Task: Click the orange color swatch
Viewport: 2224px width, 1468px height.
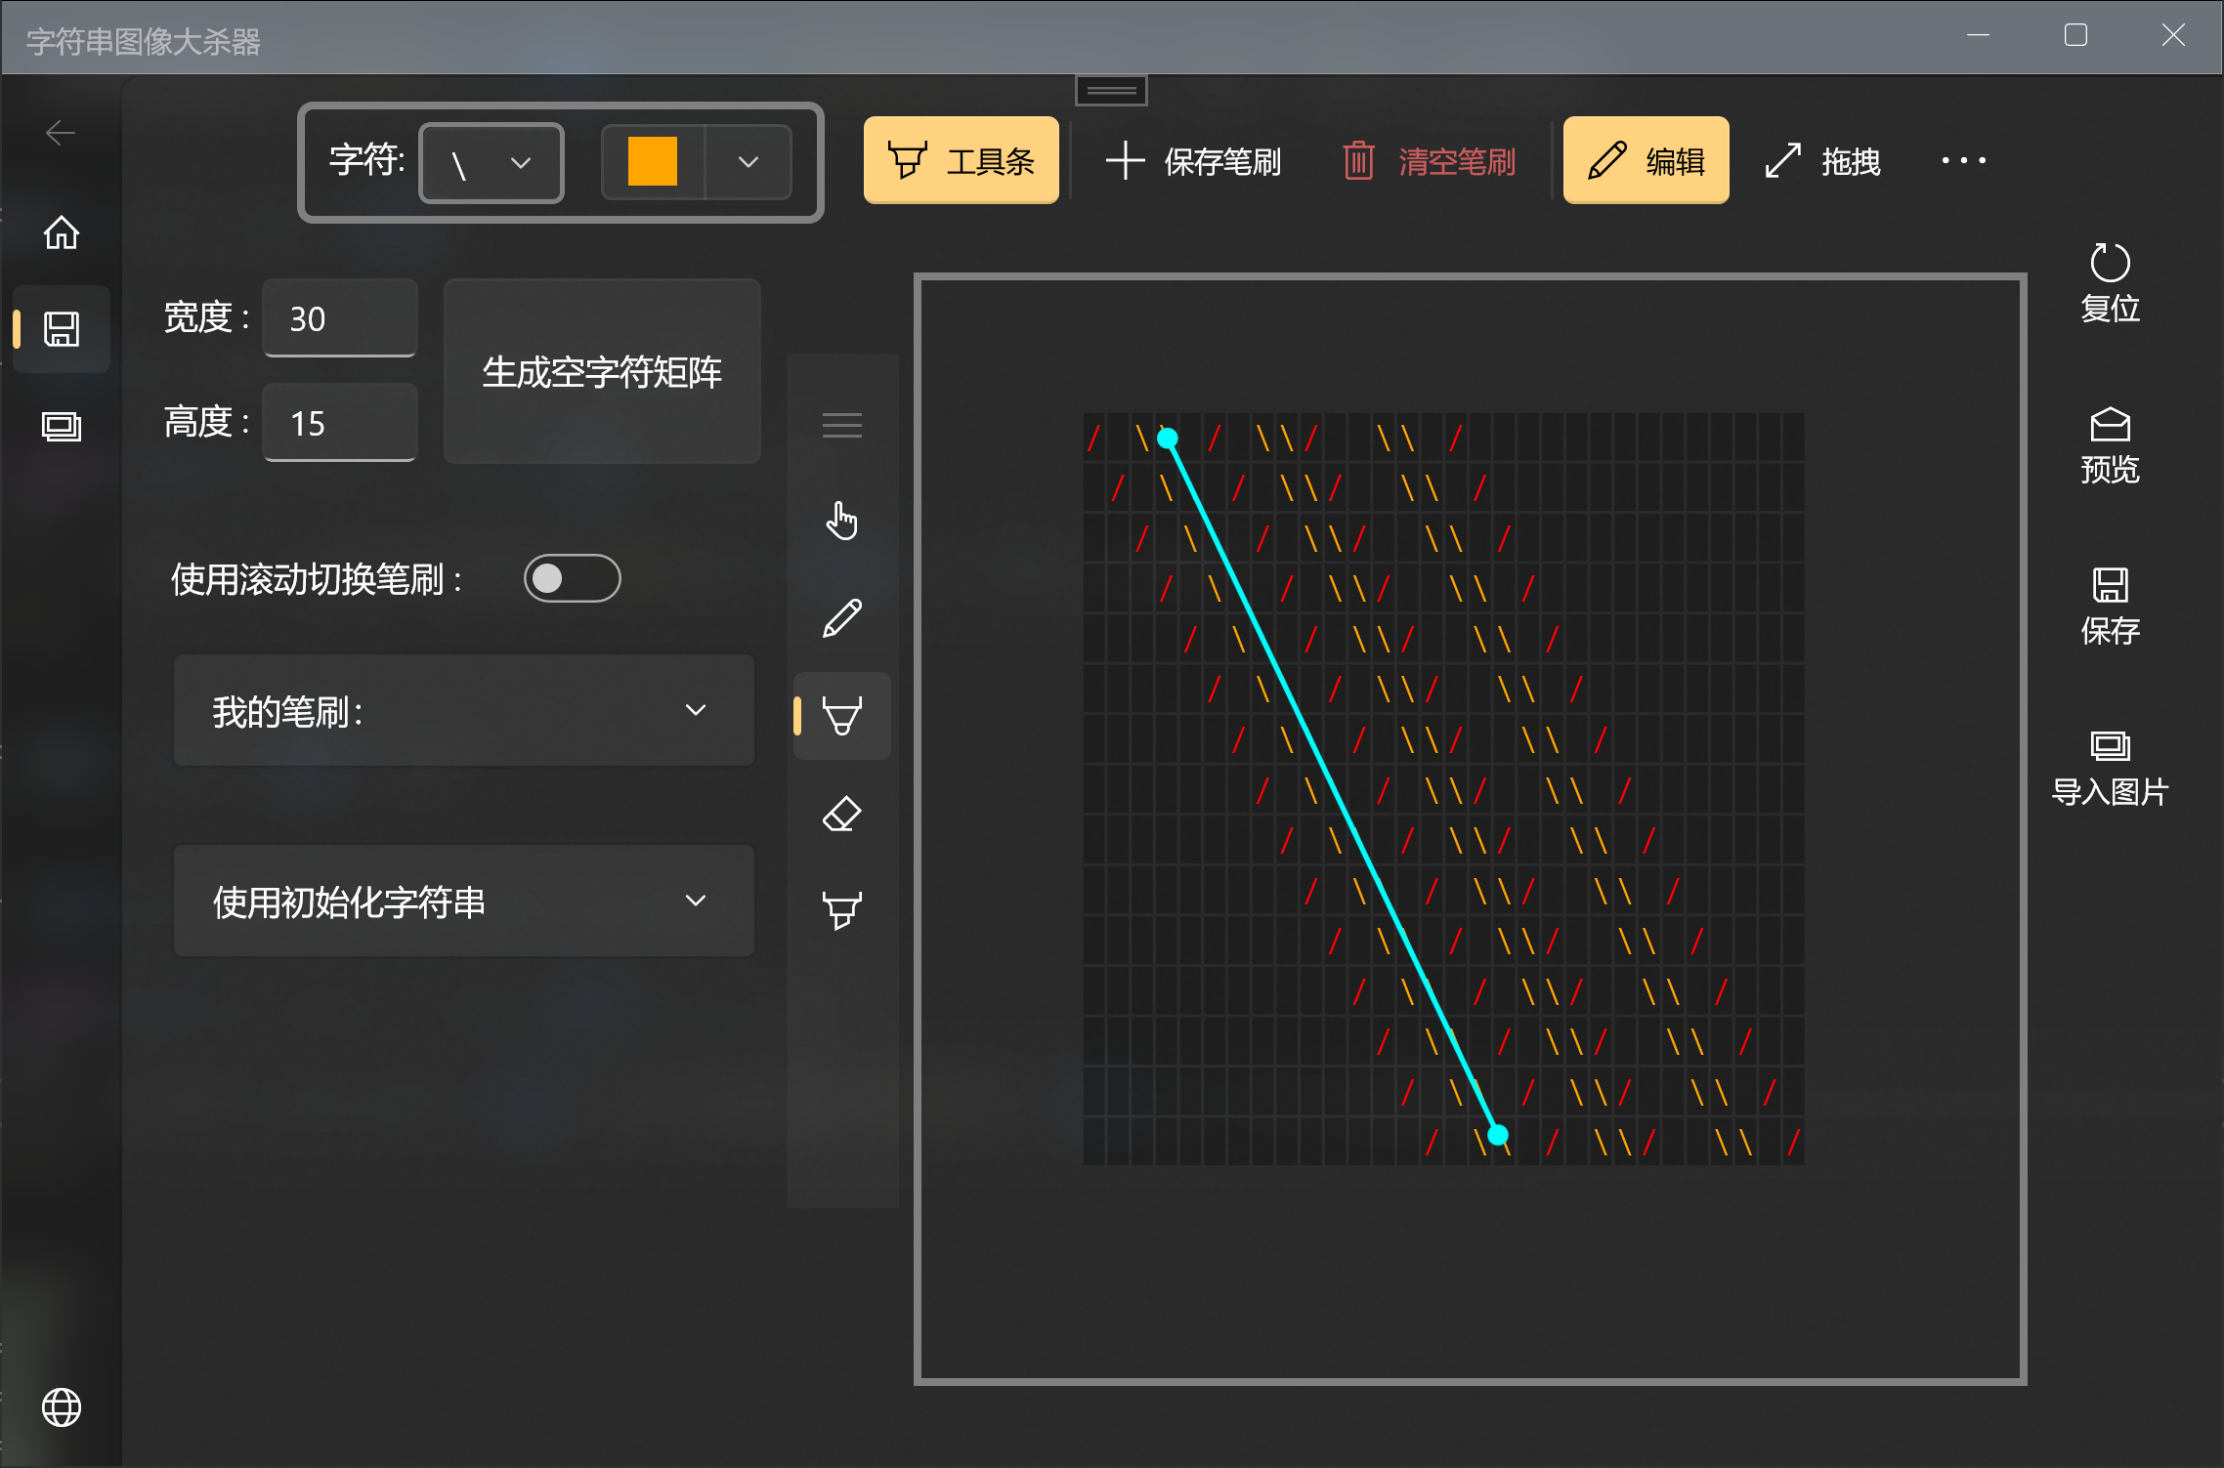Action: [x=653, y=161]
